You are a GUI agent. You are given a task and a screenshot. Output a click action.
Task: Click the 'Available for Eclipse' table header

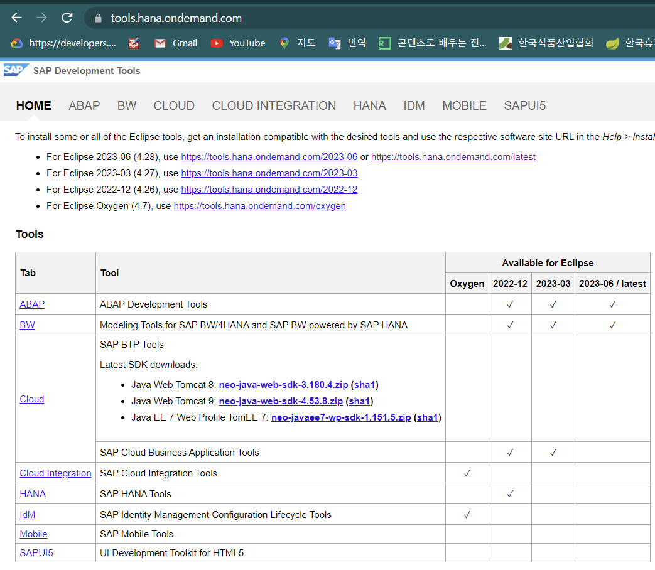coord(548,262)
